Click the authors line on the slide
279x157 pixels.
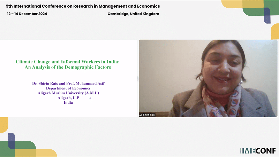coord(68,84)
